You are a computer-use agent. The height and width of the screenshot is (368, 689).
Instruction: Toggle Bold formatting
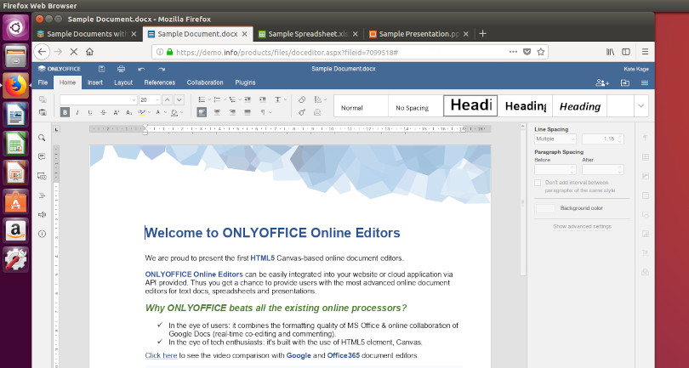tap(65, 112)
